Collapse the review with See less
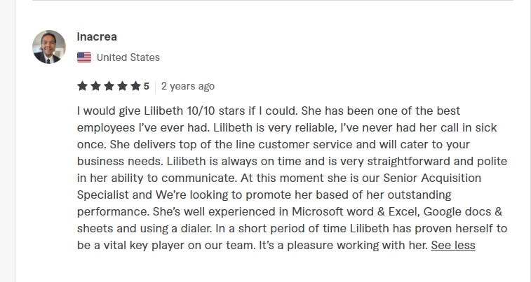 [453, 245]
